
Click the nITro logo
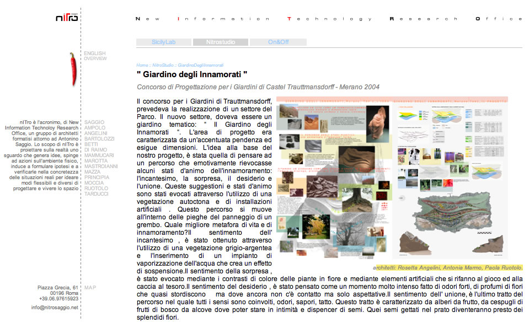click(x=67, y=18)
